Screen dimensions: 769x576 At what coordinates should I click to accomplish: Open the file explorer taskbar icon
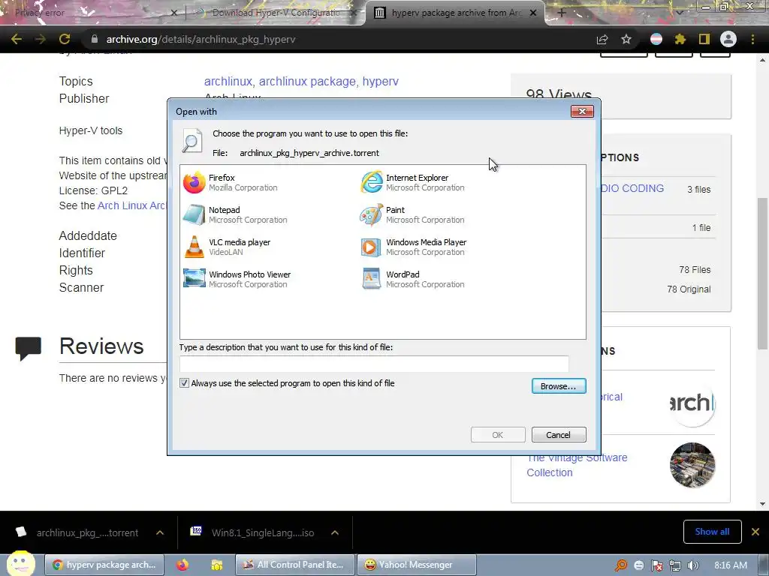coord(216,565)
